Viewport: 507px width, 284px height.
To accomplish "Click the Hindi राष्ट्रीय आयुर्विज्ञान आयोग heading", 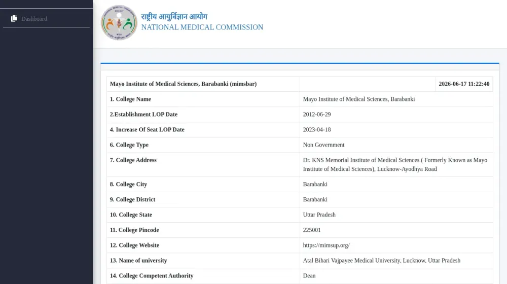I will (x=174, y=17).
